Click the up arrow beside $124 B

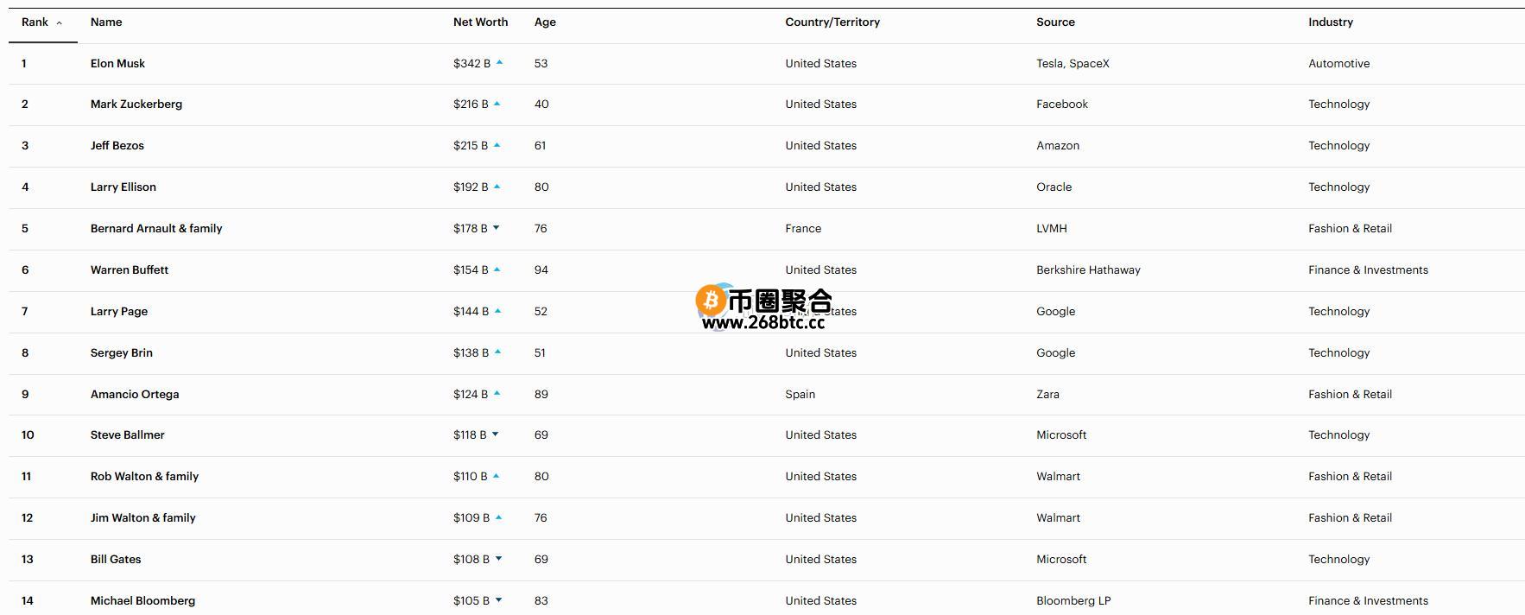497,394
